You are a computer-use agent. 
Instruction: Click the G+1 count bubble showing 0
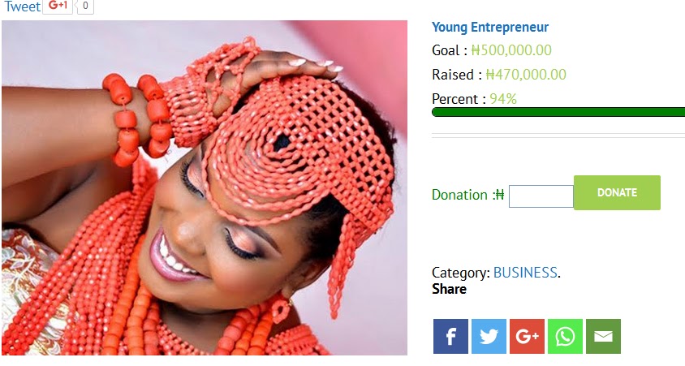coord(85,6)
